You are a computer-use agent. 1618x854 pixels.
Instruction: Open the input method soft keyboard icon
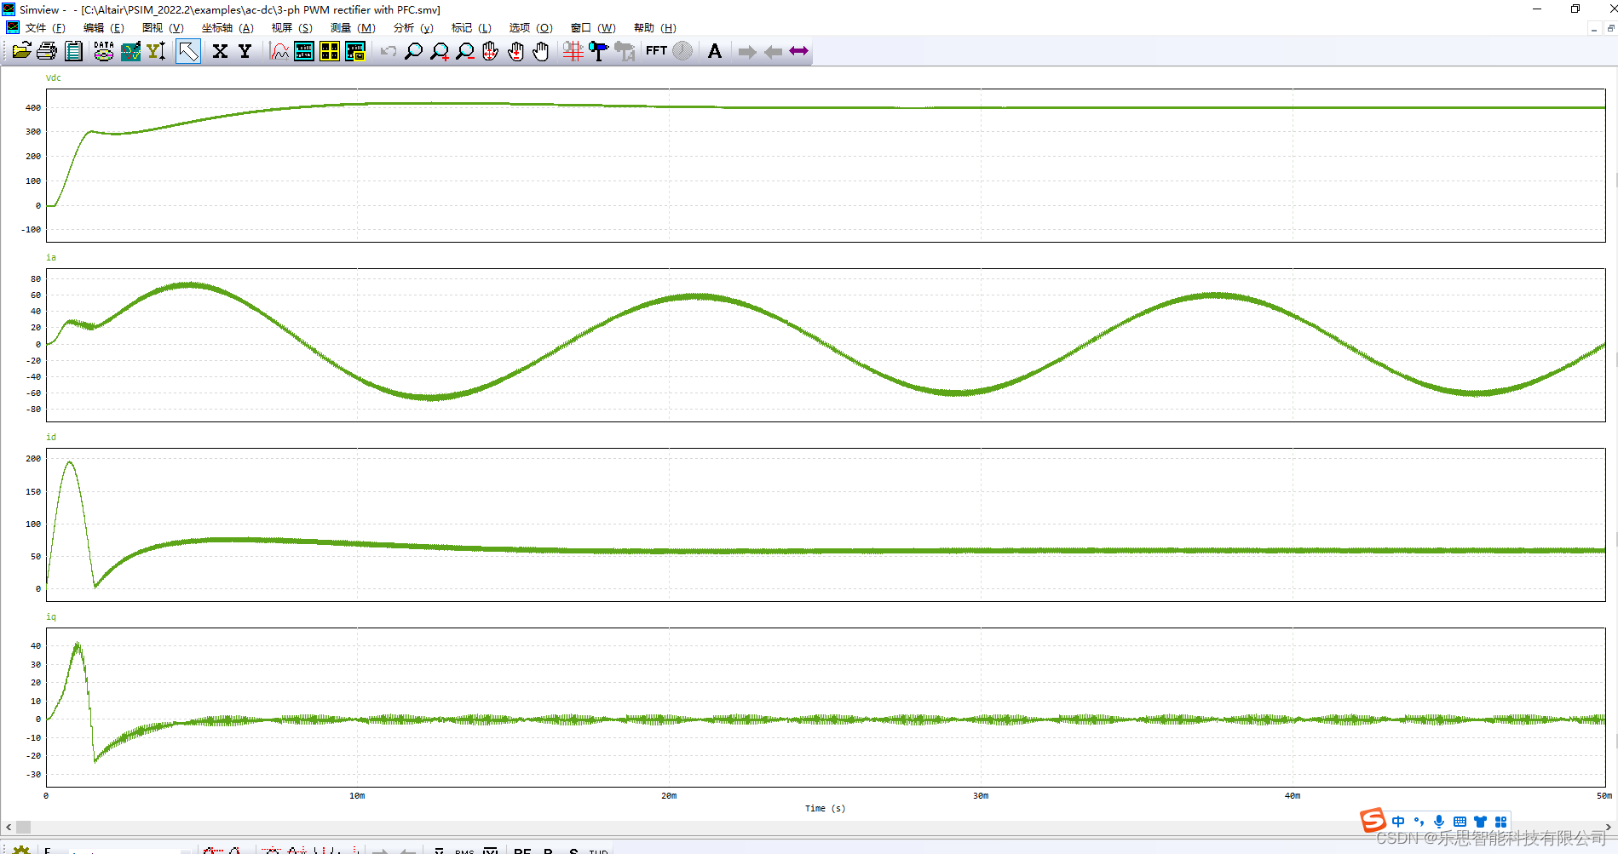coord(1460,822)
